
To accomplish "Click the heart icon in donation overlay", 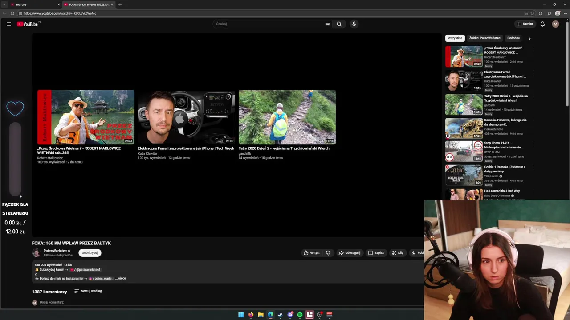I will (x=15, y=108).
